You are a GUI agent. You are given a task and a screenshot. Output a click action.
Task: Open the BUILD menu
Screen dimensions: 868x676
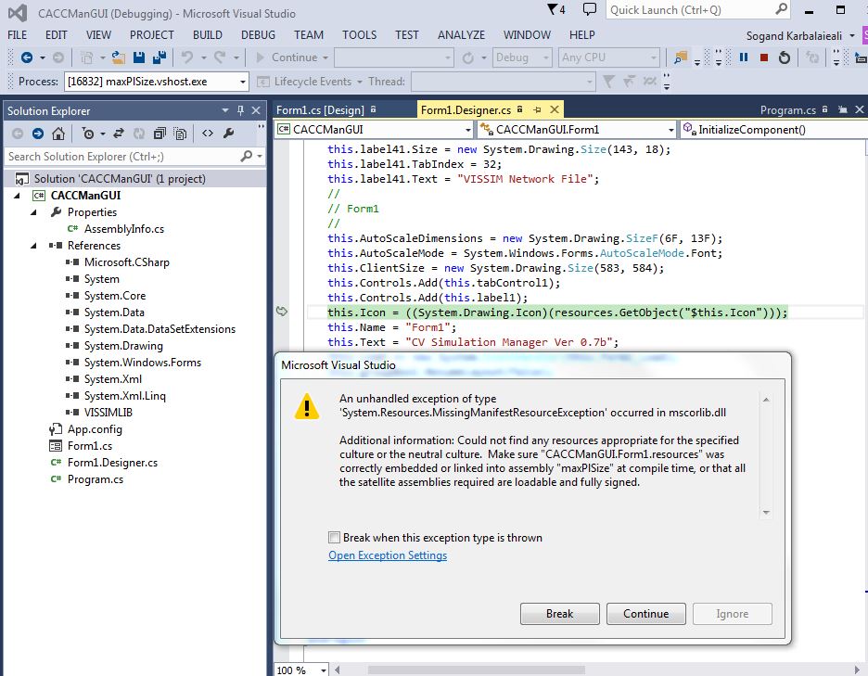[208, 35]
